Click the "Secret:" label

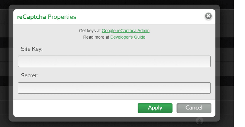pos(29,76)
